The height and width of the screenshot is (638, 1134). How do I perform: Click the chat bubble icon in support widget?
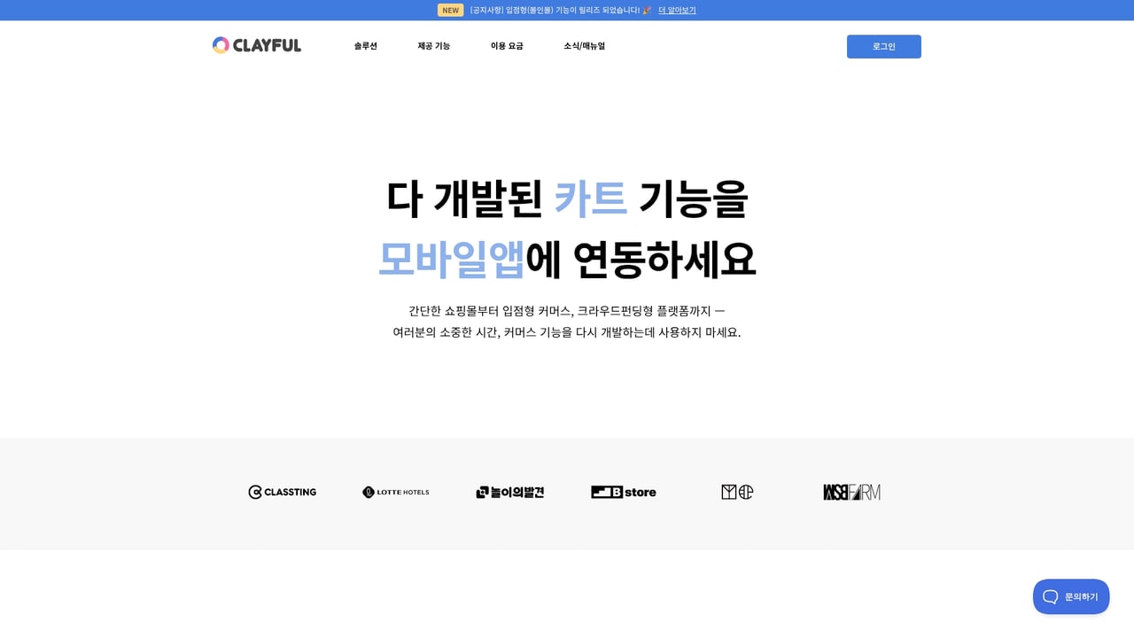click(1050, 596)
